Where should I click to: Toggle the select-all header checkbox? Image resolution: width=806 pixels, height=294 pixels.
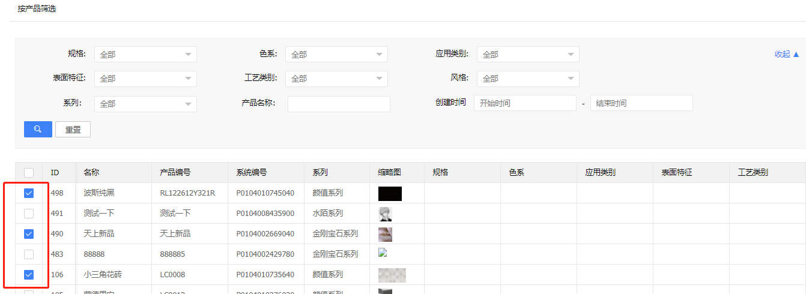[x=29, y=173]
